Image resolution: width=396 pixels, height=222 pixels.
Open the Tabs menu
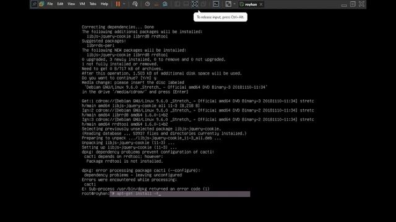pos(93,4)
